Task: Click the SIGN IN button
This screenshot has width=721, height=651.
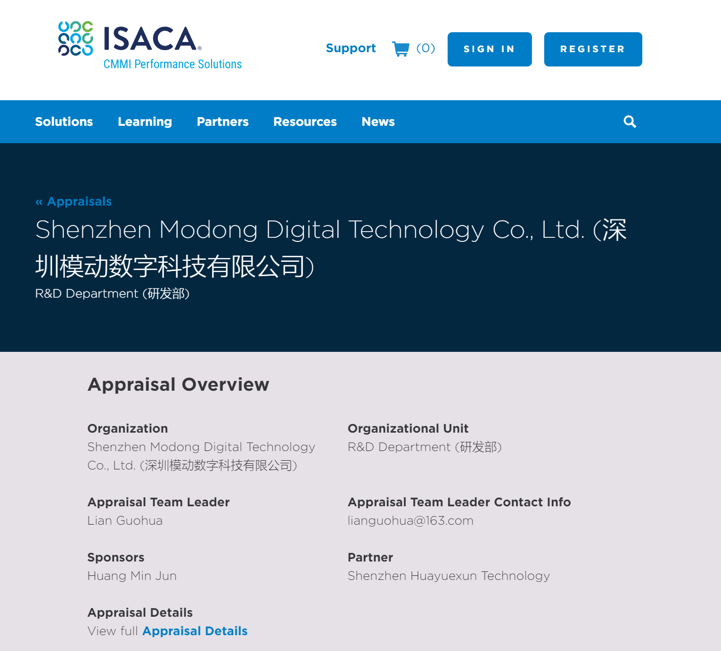Action: (490, 49)
